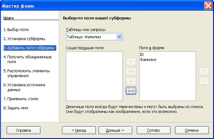Click the remove single field arrow button

coord(131,81)
